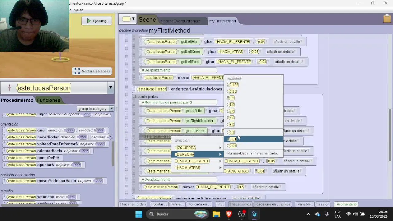This screenshot has width=393, height=221.
Task: Choose 0.25 cantidad option
Action: coord(232,91)
